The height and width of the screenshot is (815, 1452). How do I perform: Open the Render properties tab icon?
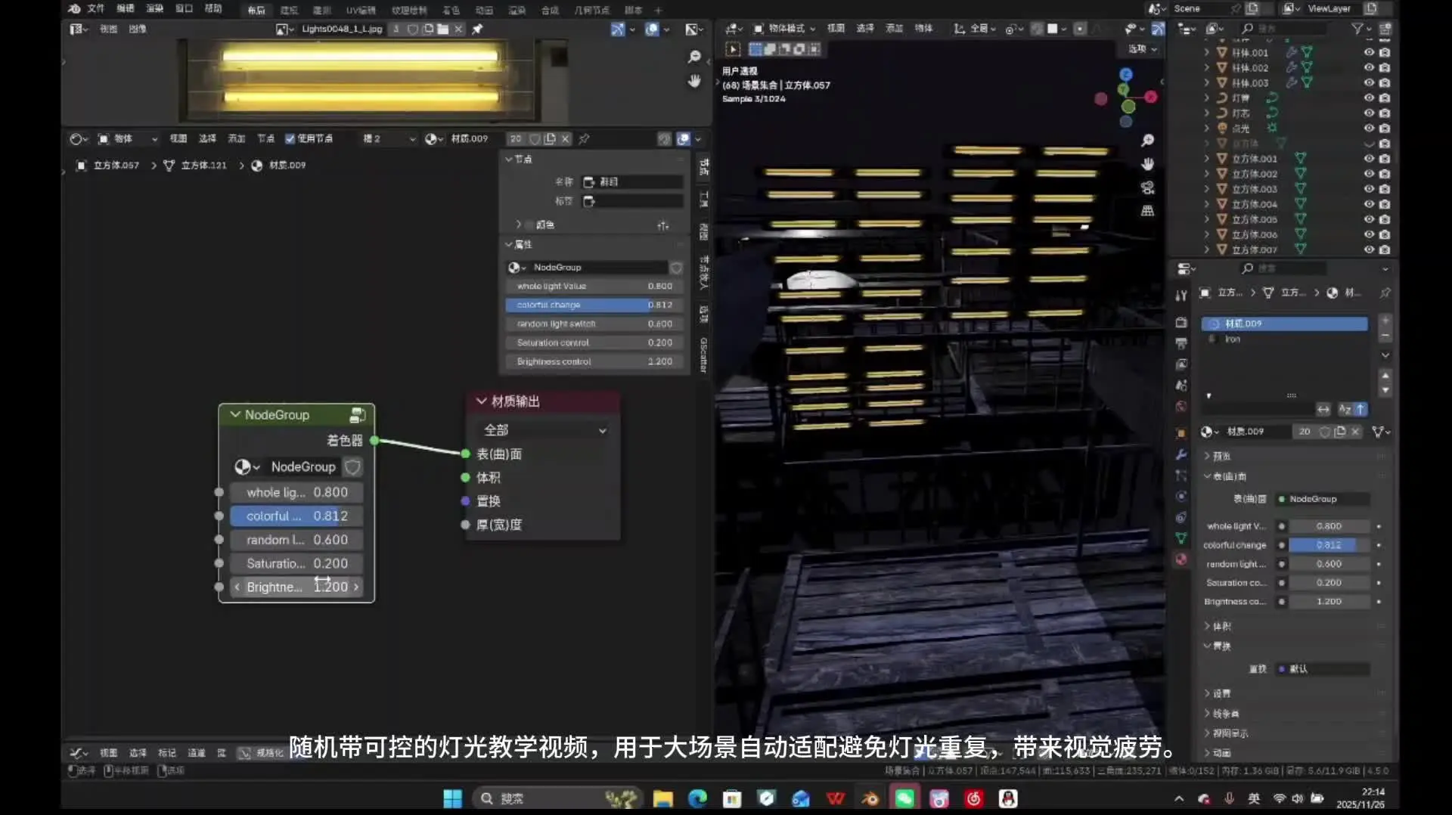pyautogui.click(x=1181, y=322)
